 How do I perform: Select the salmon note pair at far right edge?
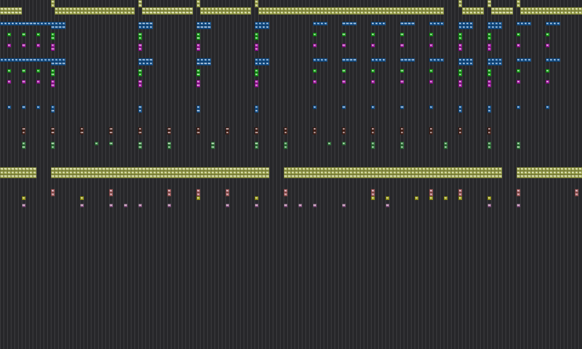pyautogui.click(x=577, y=193)
